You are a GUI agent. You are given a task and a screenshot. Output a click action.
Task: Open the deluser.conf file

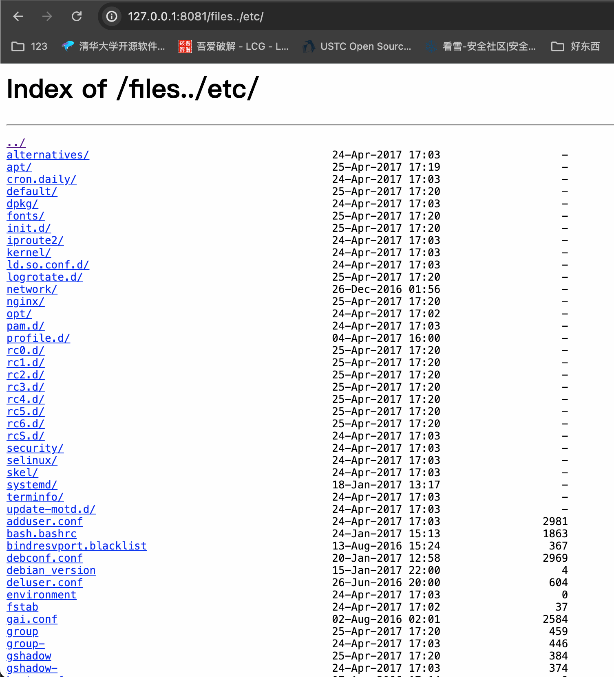click(x=45, y=582)
